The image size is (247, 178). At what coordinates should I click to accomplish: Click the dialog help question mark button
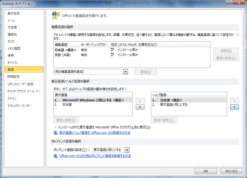[x=229, y=3]
